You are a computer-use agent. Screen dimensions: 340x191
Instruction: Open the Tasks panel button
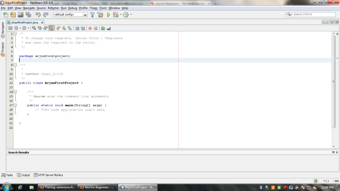pyautogui.click(x=7, y=175)
